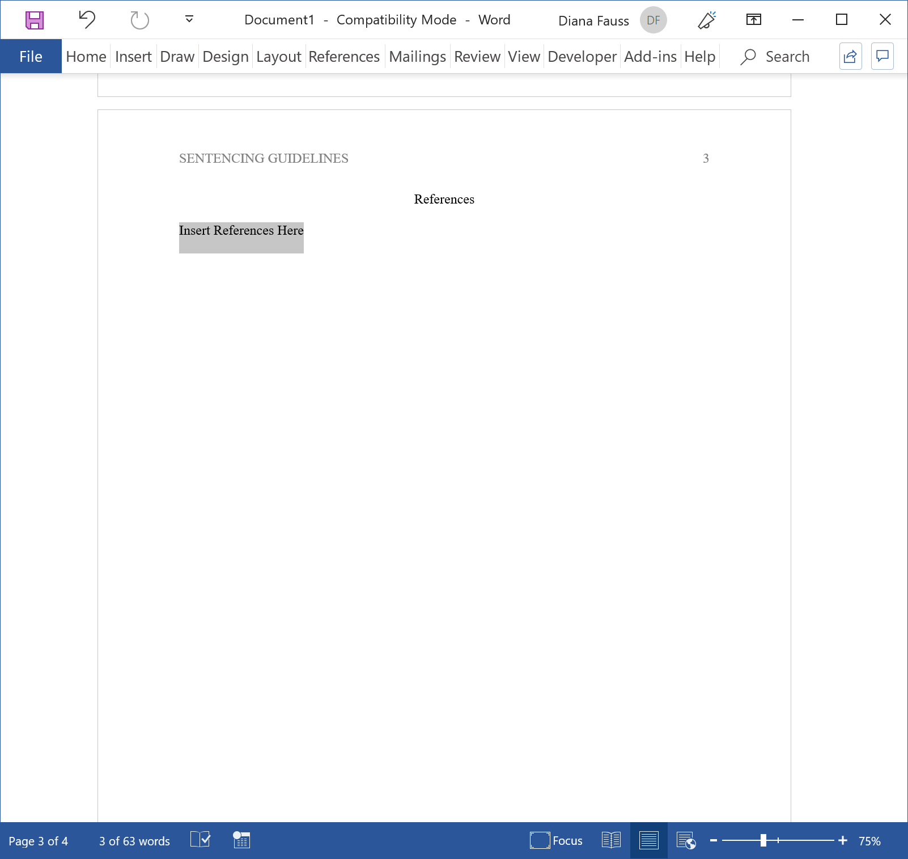Open word count via 3 of 63 words
The width and height of the screenshot is (908, 859).
pyautogui.click(x=134, y=841)
